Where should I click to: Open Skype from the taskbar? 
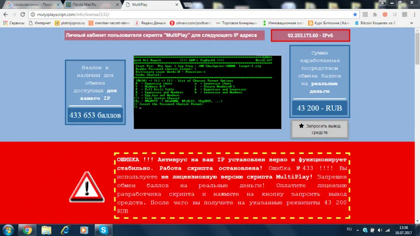(x=104, y=230)
